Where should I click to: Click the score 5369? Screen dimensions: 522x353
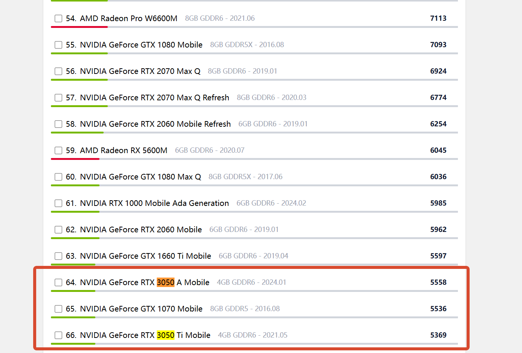pos(438,335)
